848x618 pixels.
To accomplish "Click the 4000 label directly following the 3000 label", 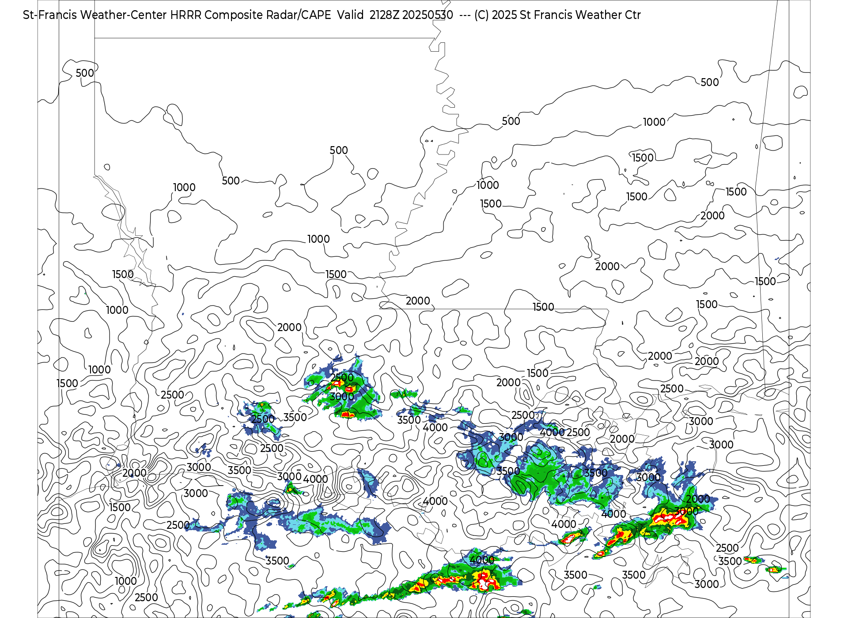I will pyautogui.click(x=315, y=479).
